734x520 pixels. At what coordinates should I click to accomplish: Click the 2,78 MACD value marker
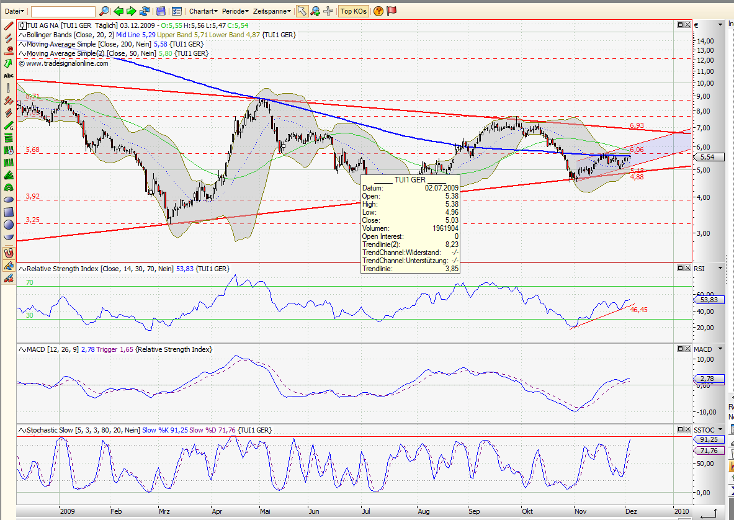(709, 379)
